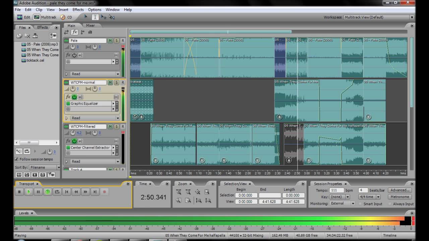The height and width of the screenshot is (241, 429).
Task: Select the Smart Input radio button
Action: pyautogui.click(x=361, y=204)
